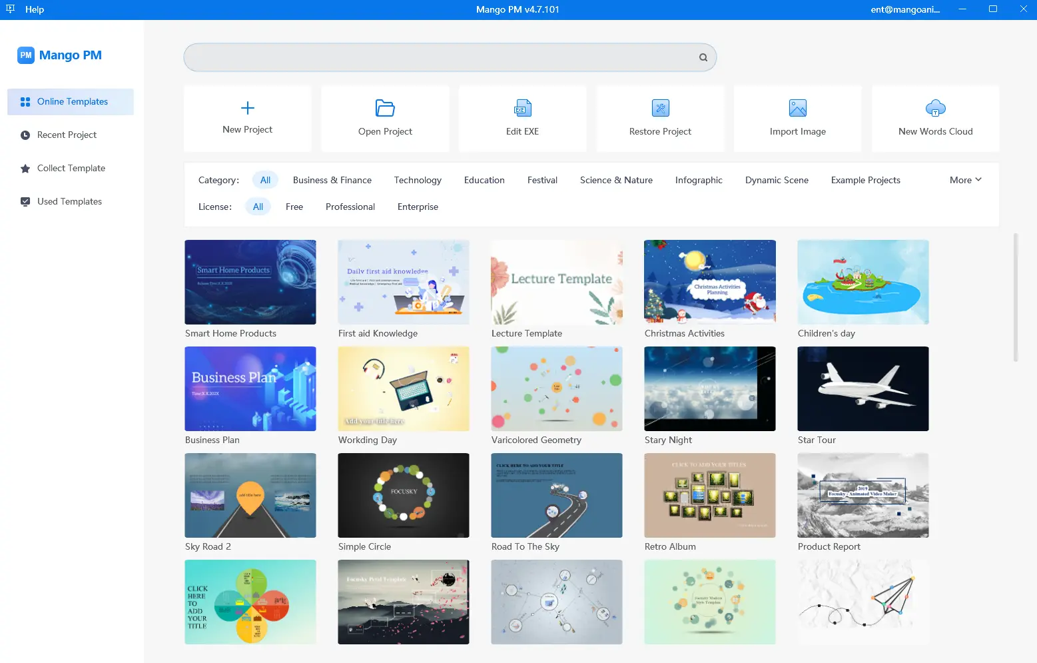Select the Import Image function
This screenshot has width=1037, height=663.
(x=797, y=119)
